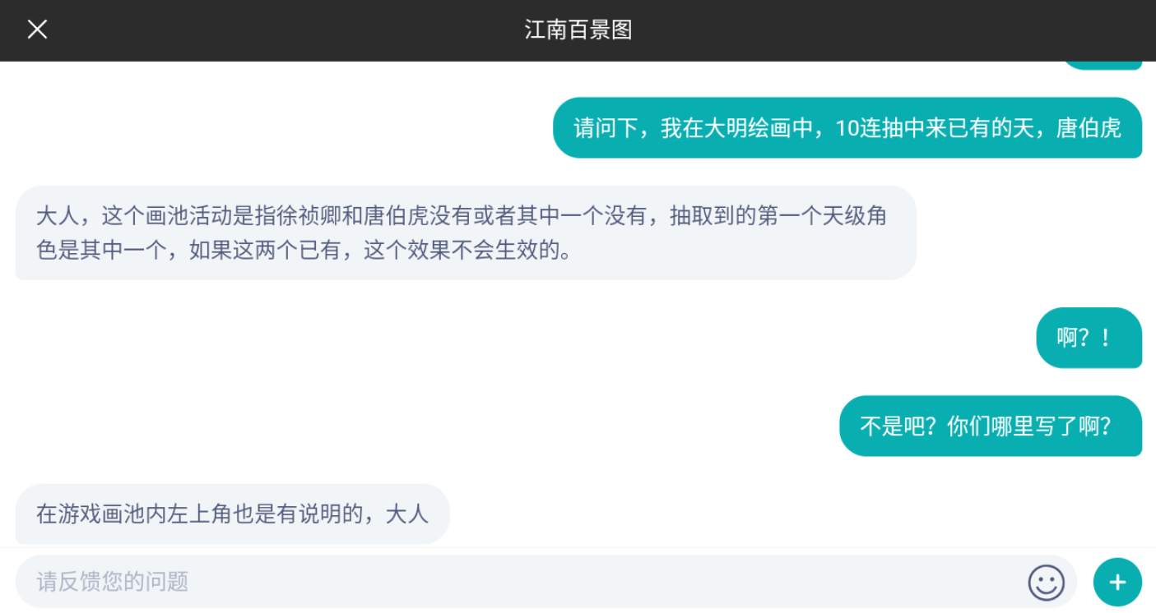Close the 江南百景图 support chat
This screenshot has height=613, width=1156.
click(37, 30)
